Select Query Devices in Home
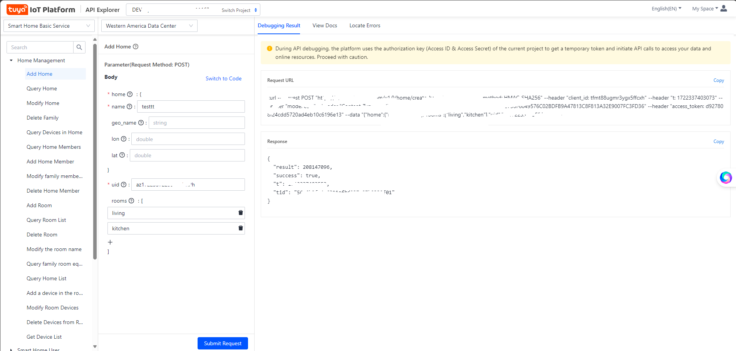Viewport: 736px width, 351px height. tap(54, 132)
